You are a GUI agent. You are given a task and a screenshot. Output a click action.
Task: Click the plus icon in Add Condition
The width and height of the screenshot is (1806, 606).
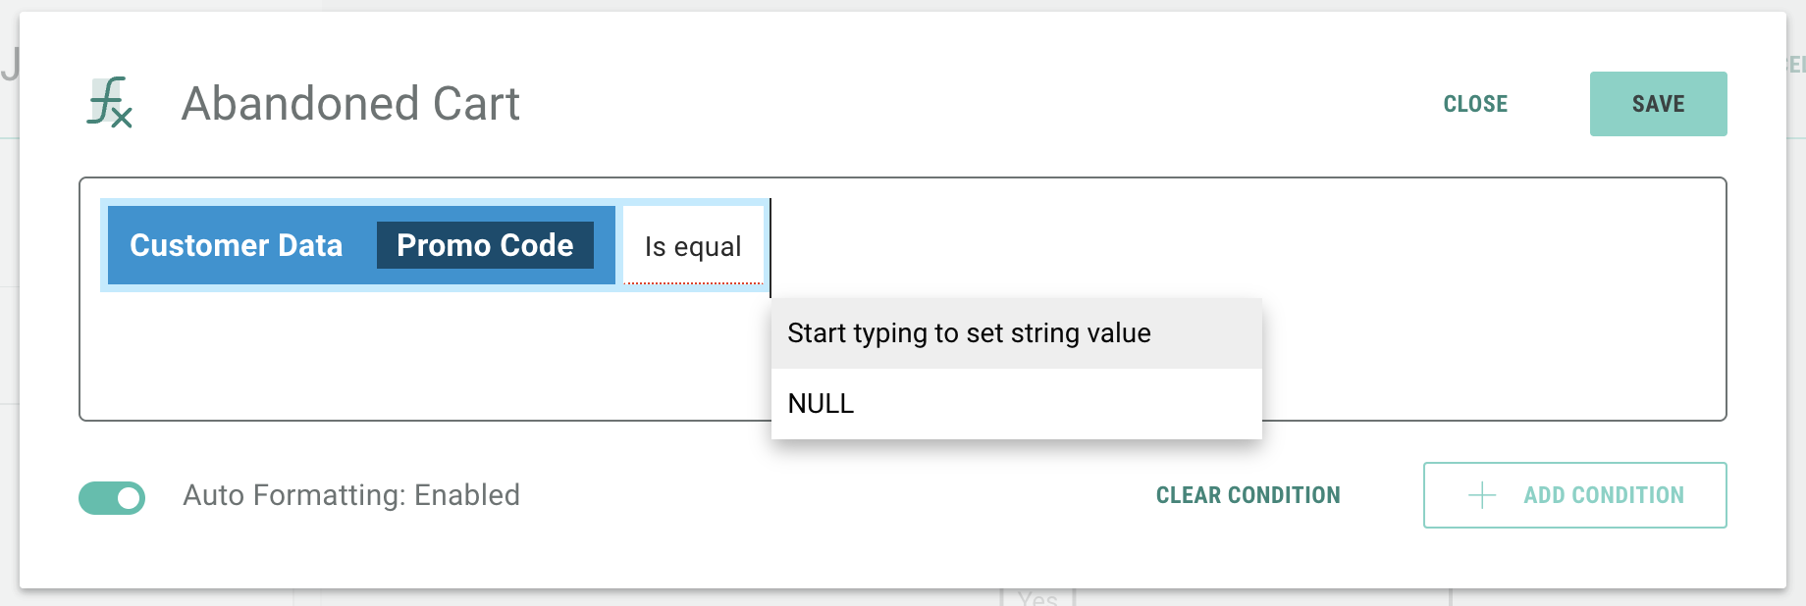[x=1481, y=495]
